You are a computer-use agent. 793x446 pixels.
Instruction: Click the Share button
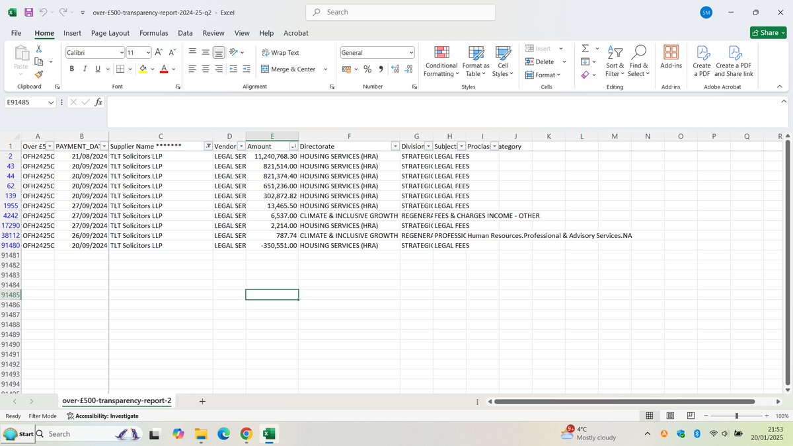coord(768,32)
